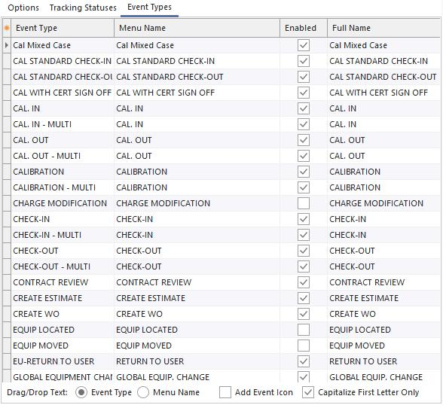This screenshot has width=443, height=405.
Task: Disable the CREATE WO event checkbox
Action: [304, 314]
